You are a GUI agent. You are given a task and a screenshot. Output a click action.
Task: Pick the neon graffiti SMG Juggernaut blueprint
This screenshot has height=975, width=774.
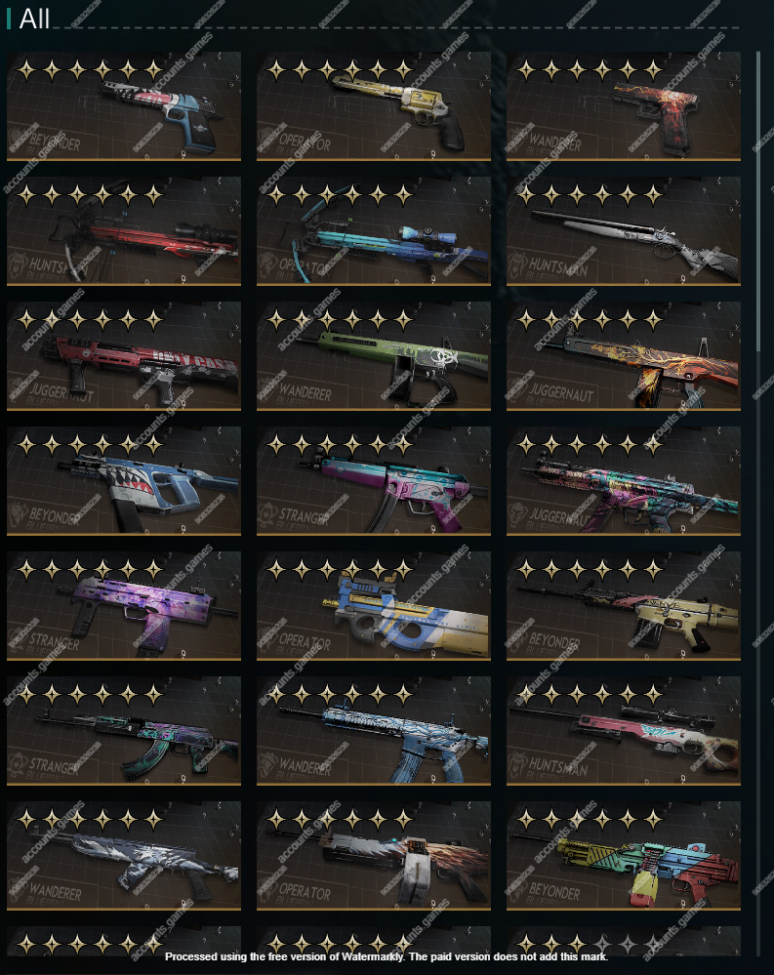(624, 481)
